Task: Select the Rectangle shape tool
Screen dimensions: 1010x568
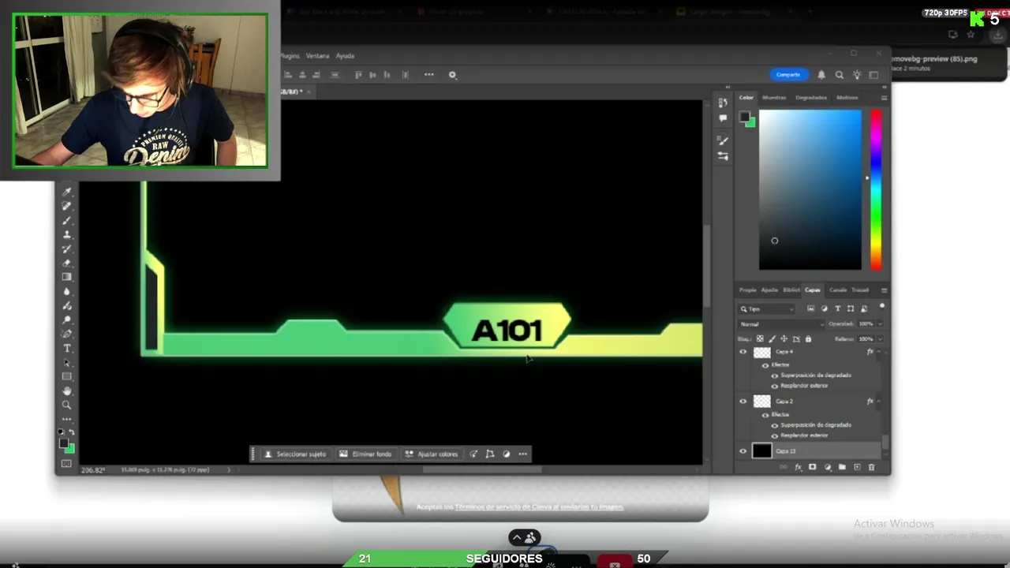Action: pos(67,376)
